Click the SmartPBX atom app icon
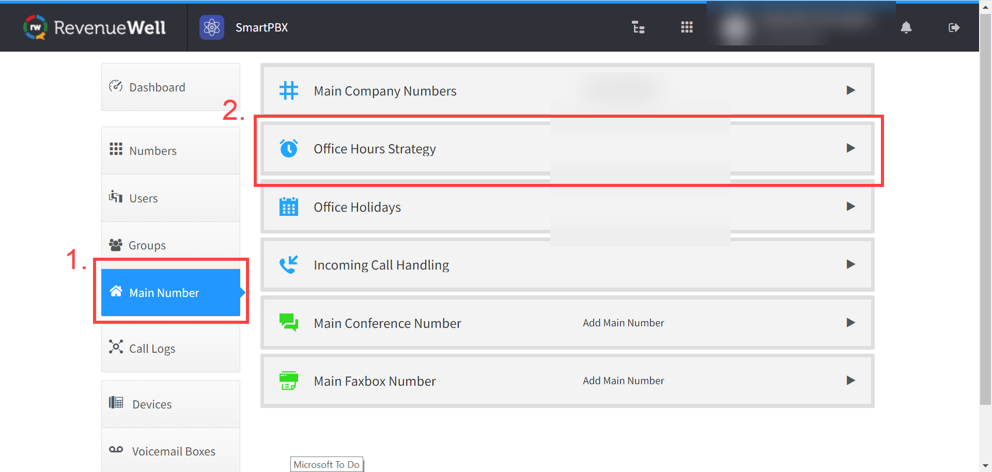This screenshot has width=992, height=472. (212, 27)
